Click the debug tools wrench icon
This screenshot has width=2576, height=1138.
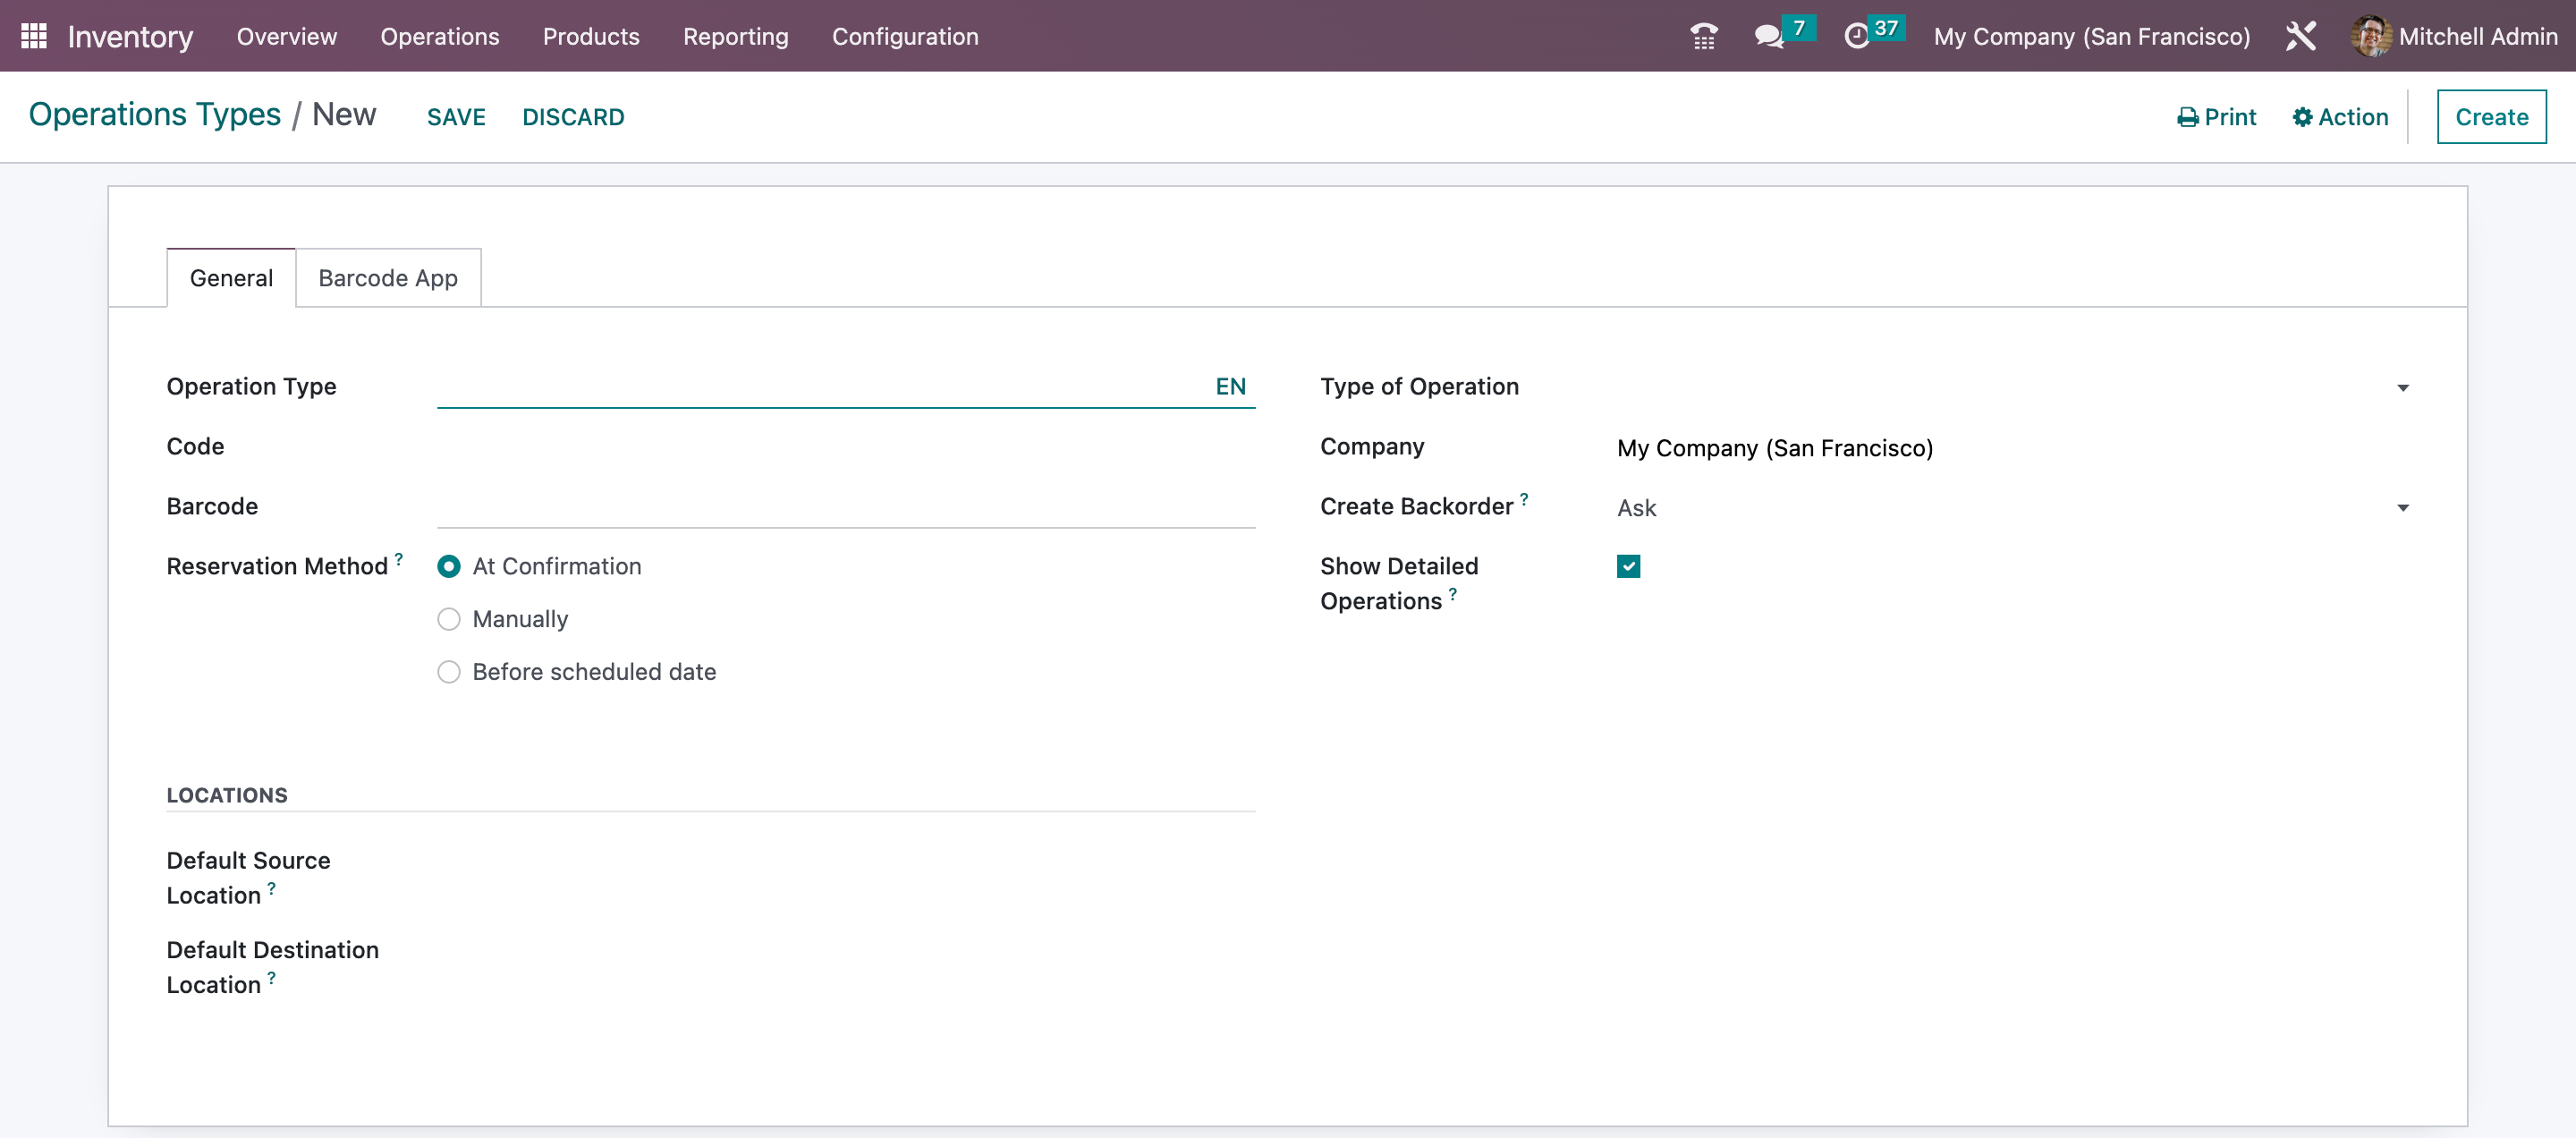[2300, 36]
